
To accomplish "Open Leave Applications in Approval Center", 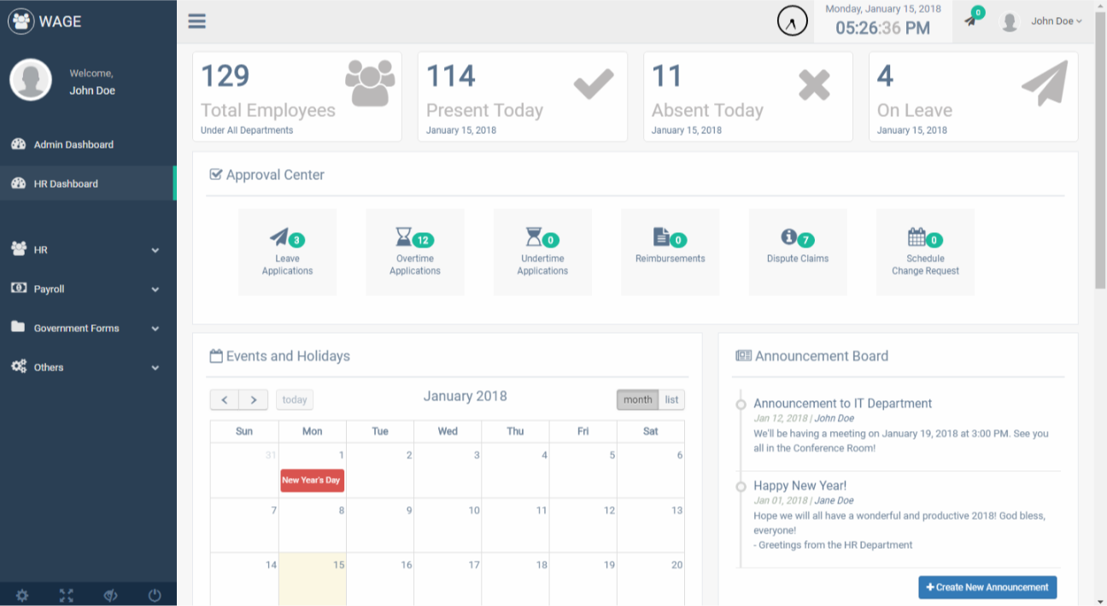I will point(287,252).
